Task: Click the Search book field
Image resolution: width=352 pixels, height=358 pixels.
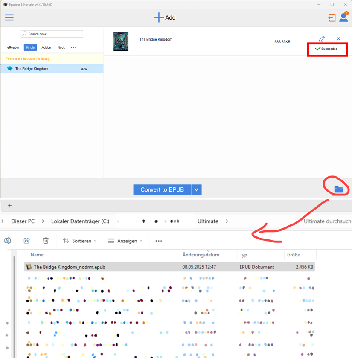Action: pyautogui.click(x=52, y=34)
